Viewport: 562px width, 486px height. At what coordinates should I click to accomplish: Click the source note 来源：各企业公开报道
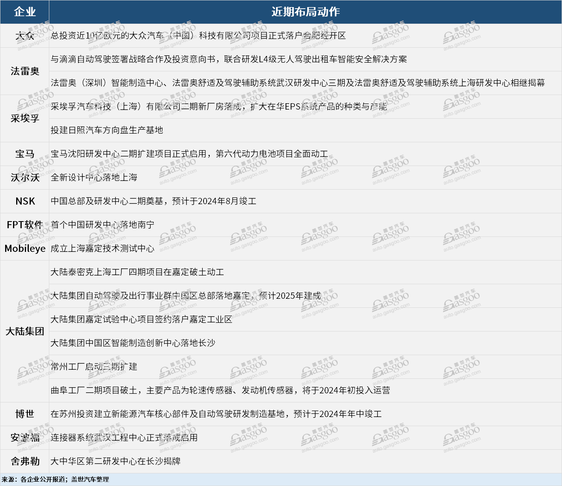pos(55,480)
